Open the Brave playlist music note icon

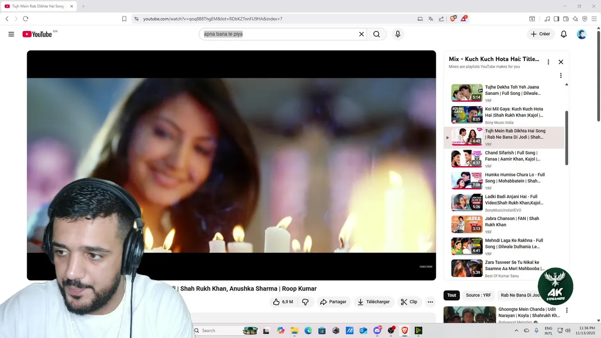coord(547,19)
